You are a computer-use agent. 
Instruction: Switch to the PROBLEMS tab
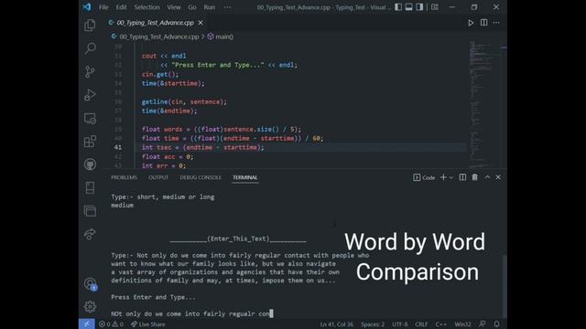(x=125, y=177)
